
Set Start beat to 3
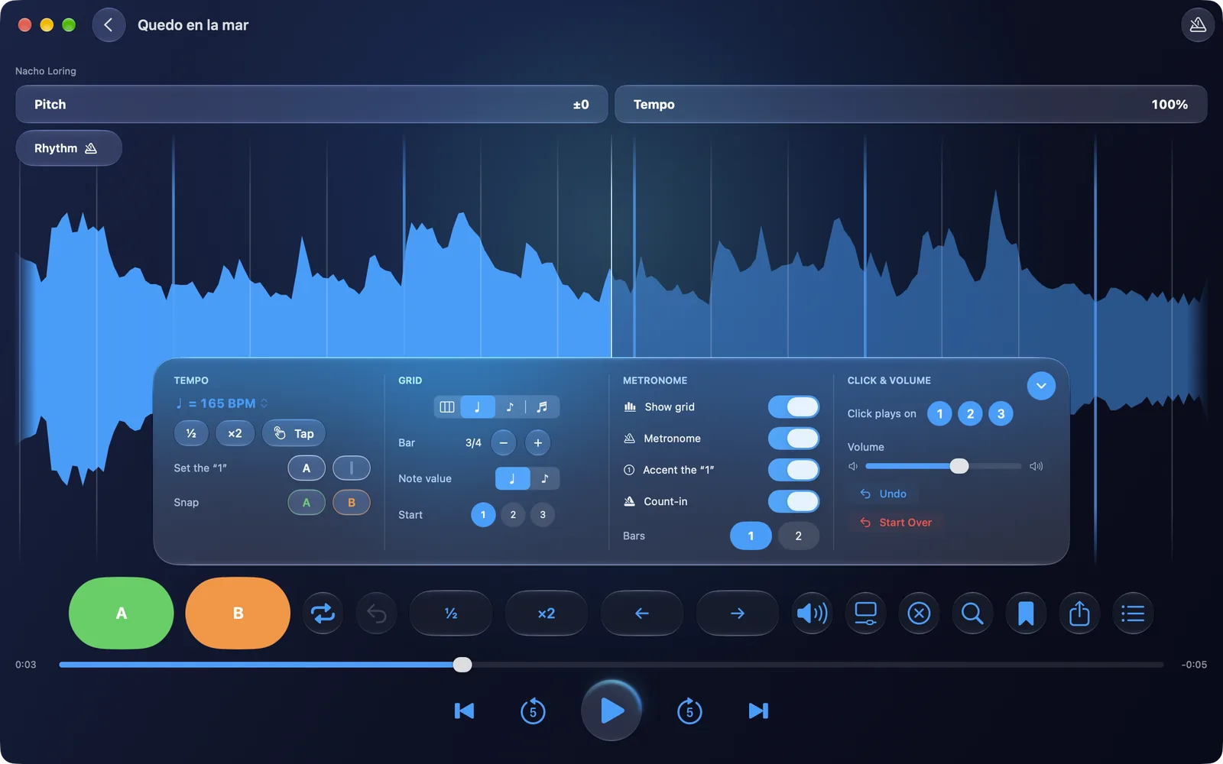click(543, 514)
